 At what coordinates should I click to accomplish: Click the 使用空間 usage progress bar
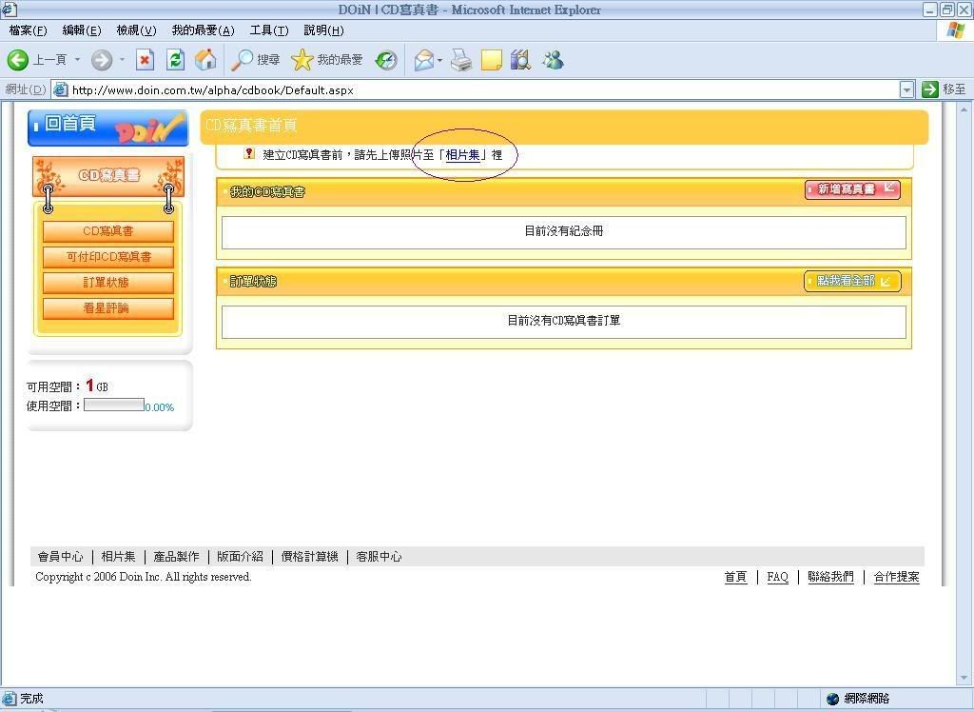click(114, 405)
